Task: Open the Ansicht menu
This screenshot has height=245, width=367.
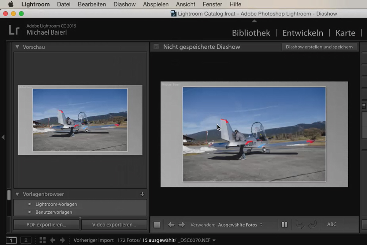Action: pos(186,4)
